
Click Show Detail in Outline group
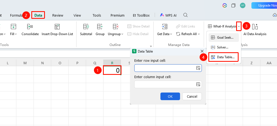pos(138,26)
